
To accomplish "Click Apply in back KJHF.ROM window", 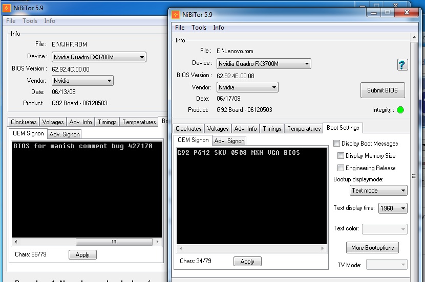I will tap(82, 255).
